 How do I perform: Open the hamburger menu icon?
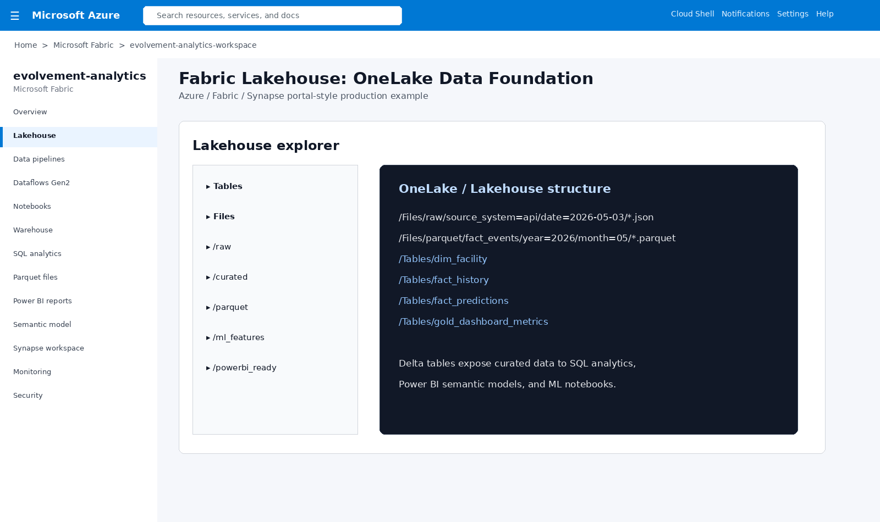[x=15, y=16]
